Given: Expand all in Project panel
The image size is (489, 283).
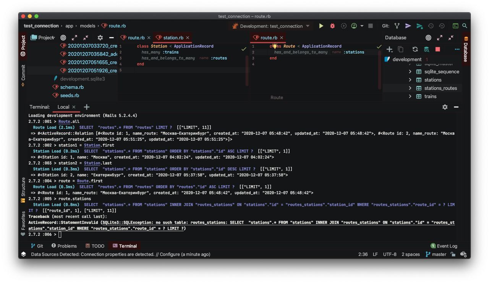Looking at the screenshot, I should click(x=74, y=38).
